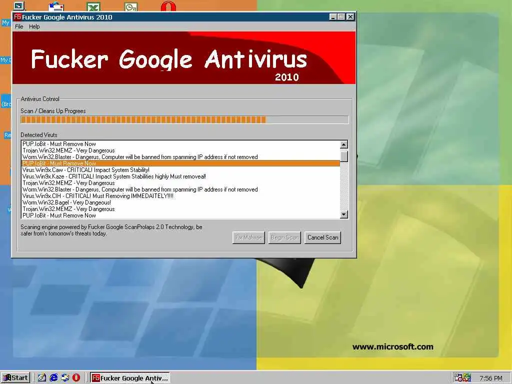Minimize the antivirus window

[x=332, y=17]
